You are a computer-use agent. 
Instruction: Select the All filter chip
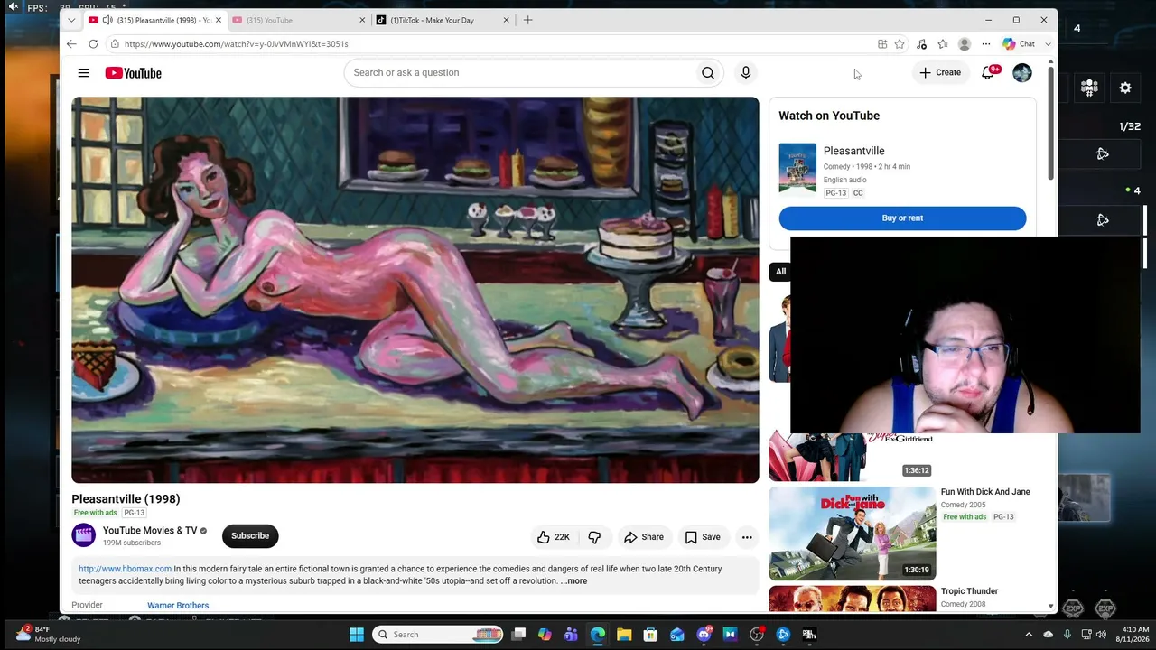[x=780, y=272]
